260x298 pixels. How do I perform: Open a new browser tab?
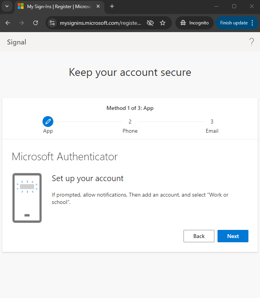pos(112,7)
